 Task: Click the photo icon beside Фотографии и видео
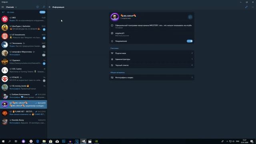(112, 78)
